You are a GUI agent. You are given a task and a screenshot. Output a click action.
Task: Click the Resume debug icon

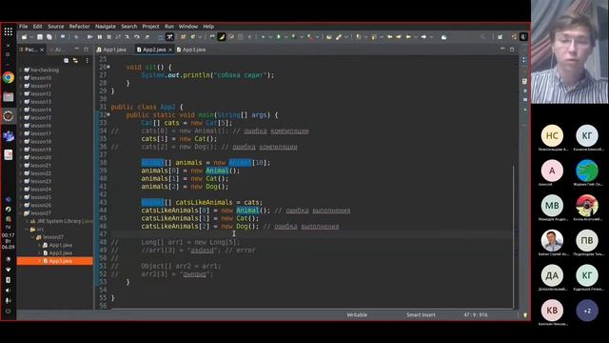(x=89, y=37)
